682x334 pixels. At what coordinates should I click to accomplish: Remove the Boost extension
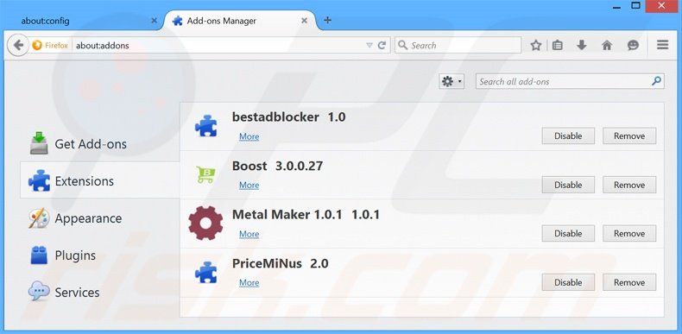click(629, 185)
